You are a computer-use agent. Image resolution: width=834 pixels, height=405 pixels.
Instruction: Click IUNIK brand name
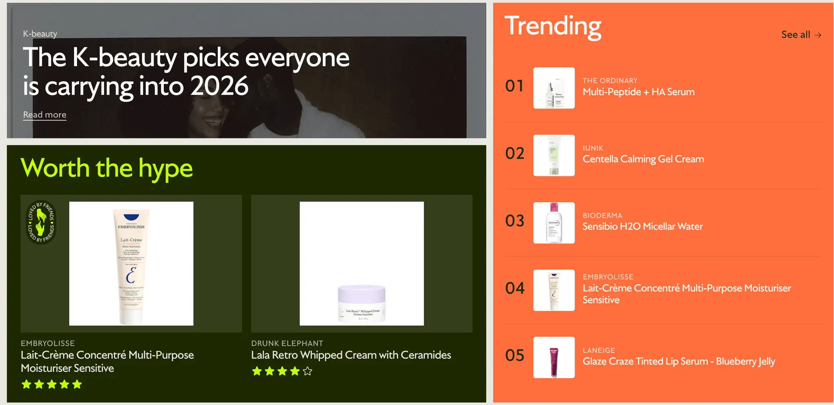[593, 148]
